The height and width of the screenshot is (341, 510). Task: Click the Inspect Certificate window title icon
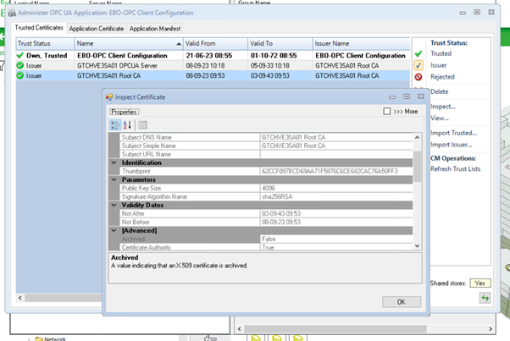[x=109, y=97]
